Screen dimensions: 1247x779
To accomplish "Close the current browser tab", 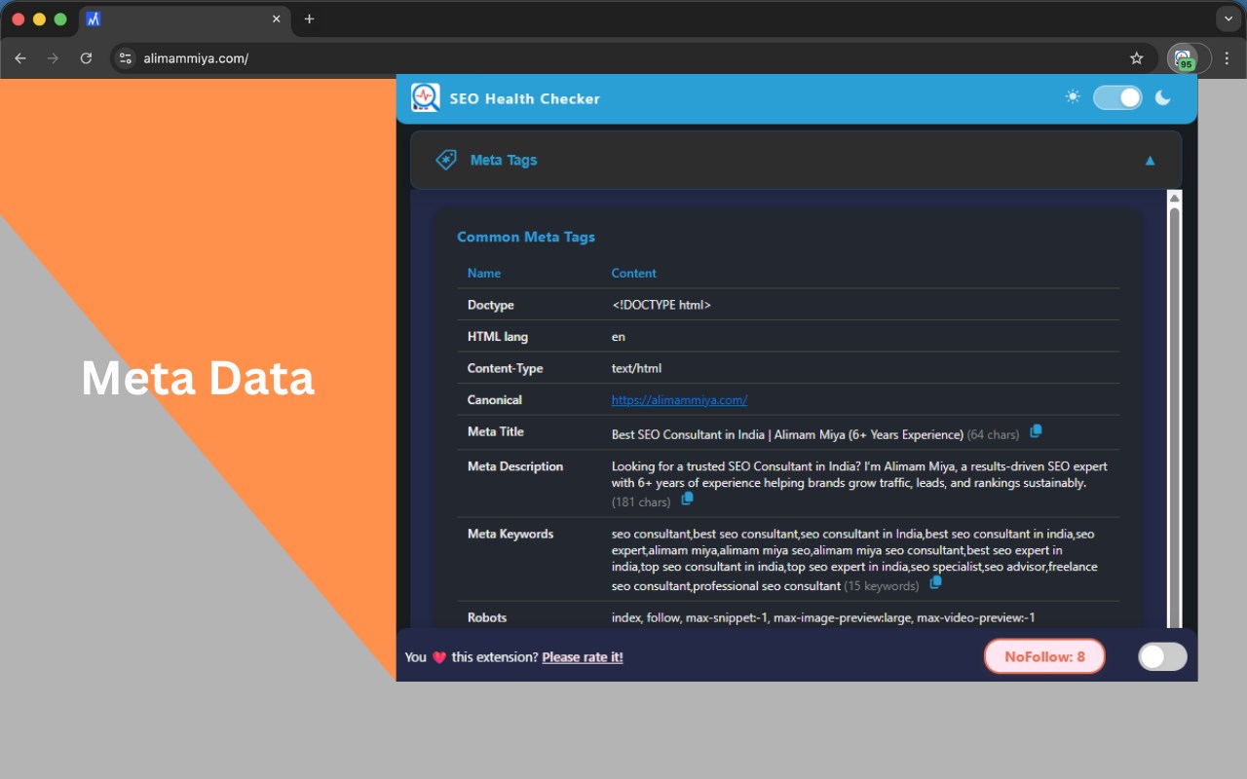I will point(276,19).
